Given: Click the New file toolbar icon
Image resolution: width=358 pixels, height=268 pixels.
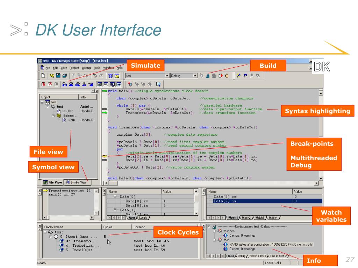Looking at the screenshot, I should (43, 76).
